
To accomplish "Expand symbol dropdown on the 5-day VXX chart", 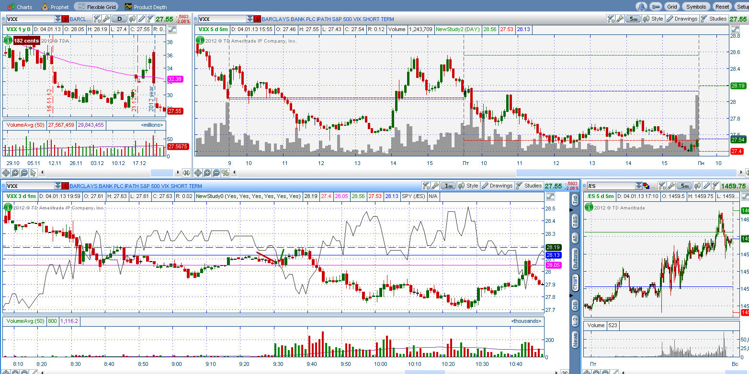I will pyautogui.click(x=250, y=19).
